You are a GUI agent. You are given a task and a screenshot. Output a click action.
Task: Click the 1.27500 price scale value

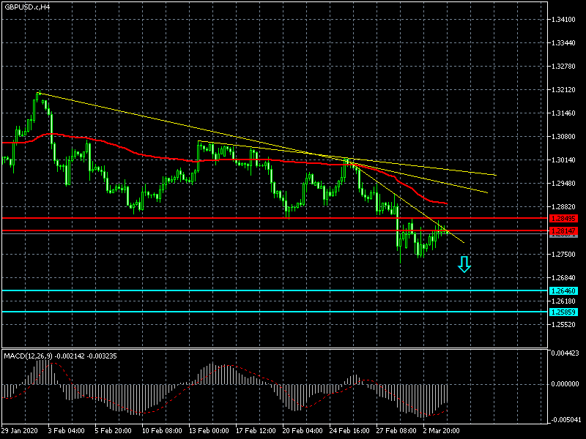click(566, 255)
